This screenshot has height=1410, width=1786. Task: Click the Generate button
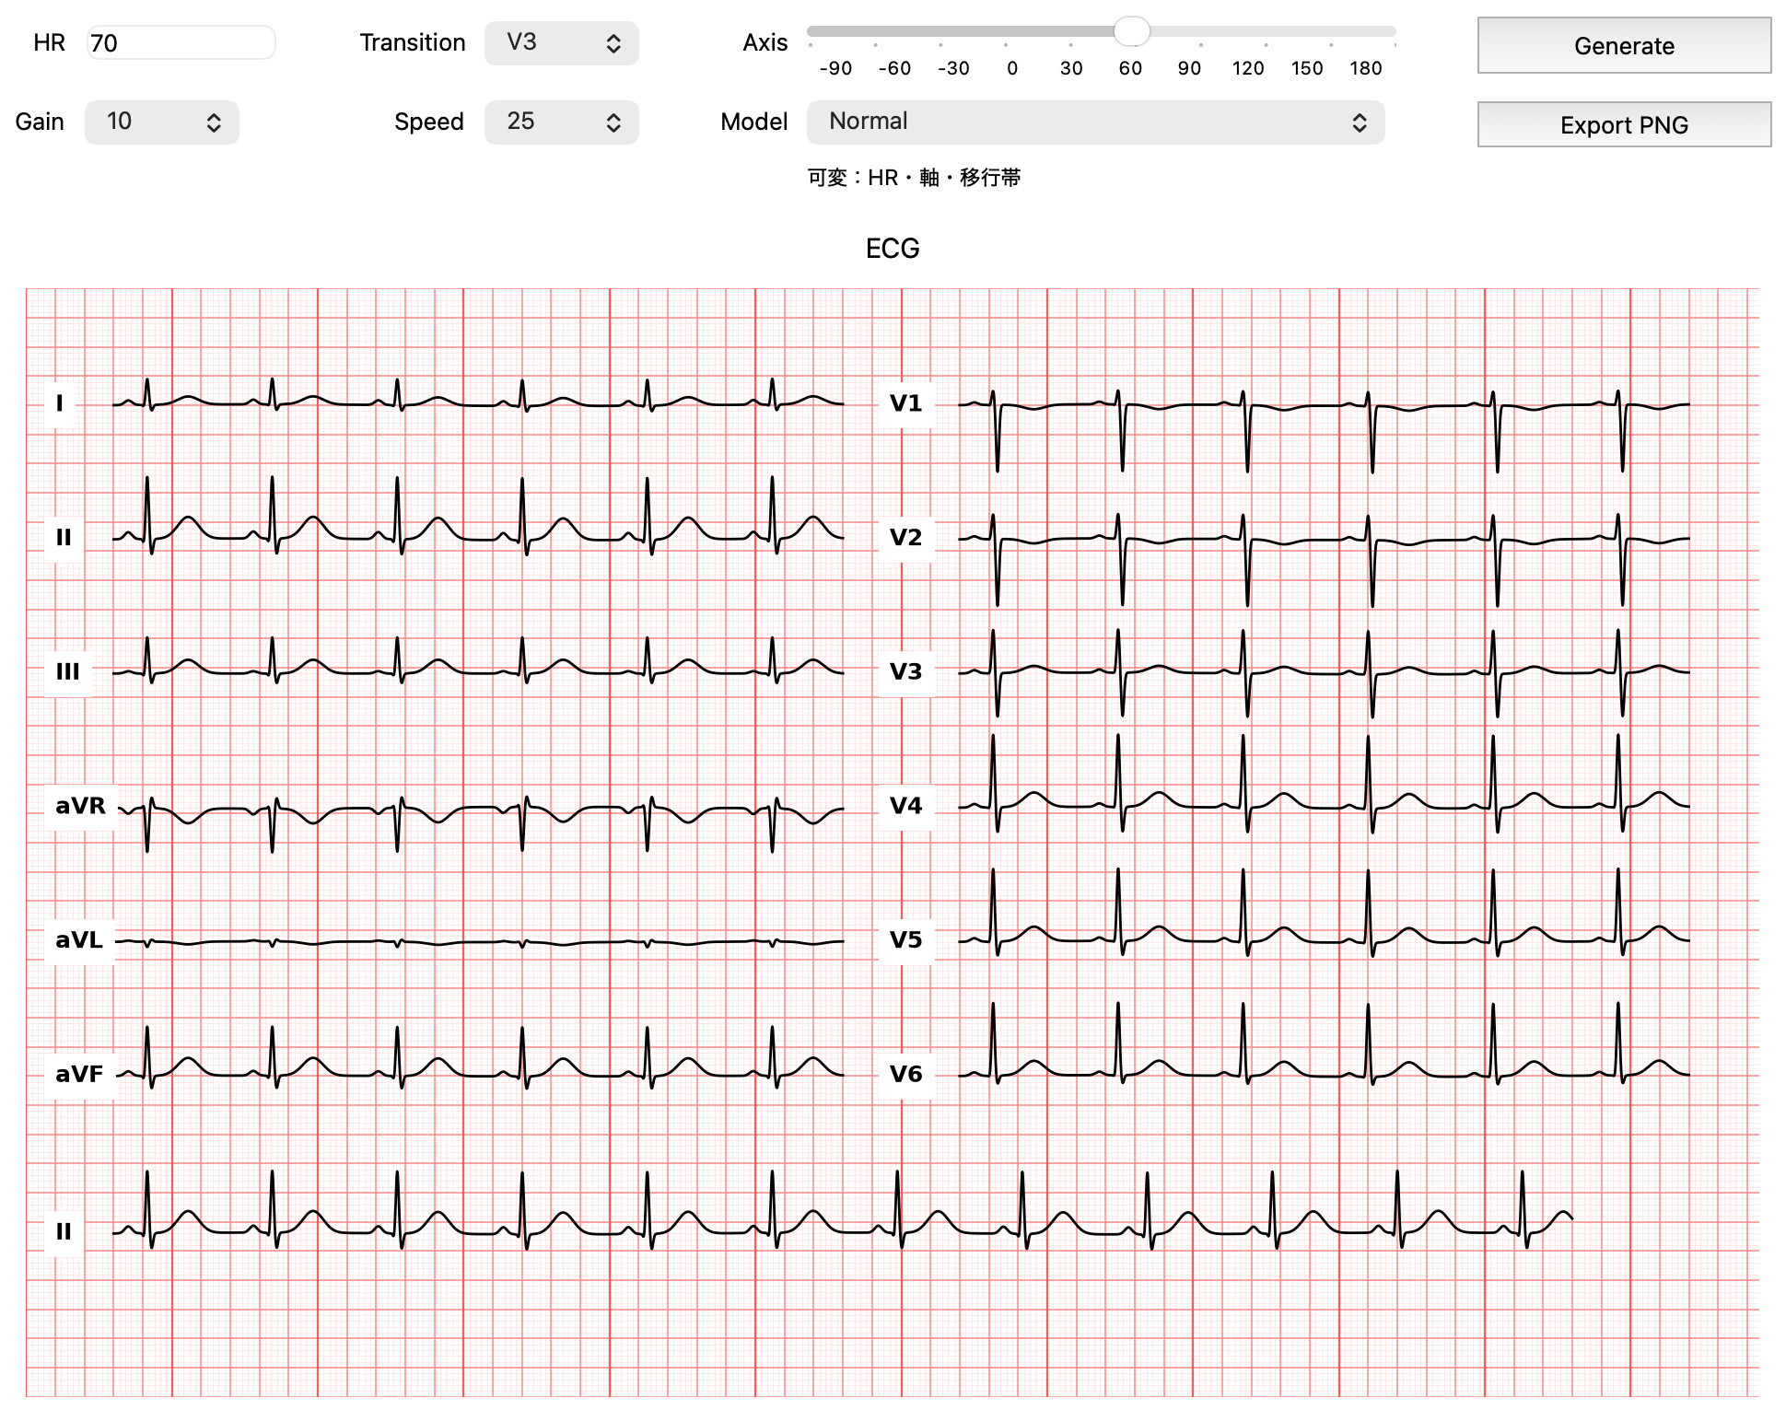(1624, 45)
